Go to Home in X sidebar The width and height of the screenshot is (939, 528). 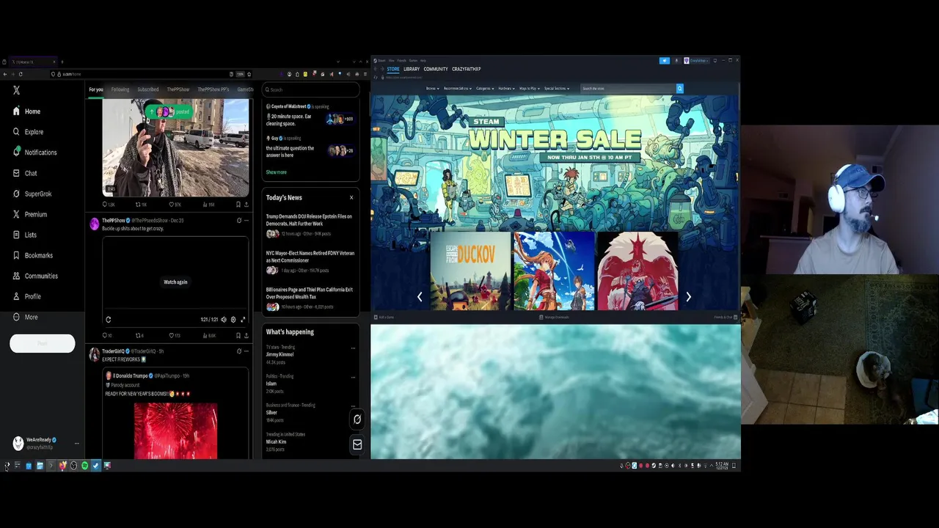(26, 111)
